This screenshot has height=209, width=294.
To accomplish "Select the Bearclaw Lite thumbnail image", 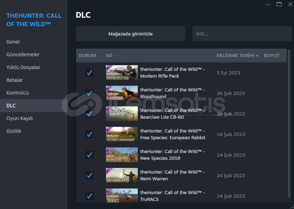I will [122, 114].
